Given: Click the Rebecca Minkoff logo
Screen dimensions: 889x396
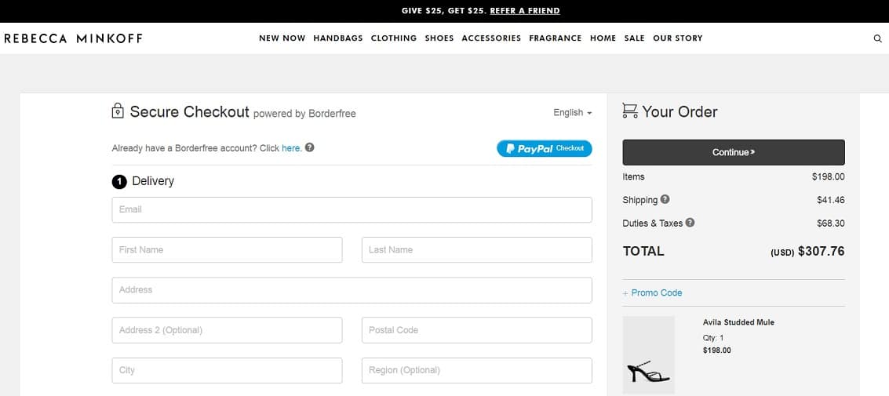Looking at the screenshot, I should (73, 38).
